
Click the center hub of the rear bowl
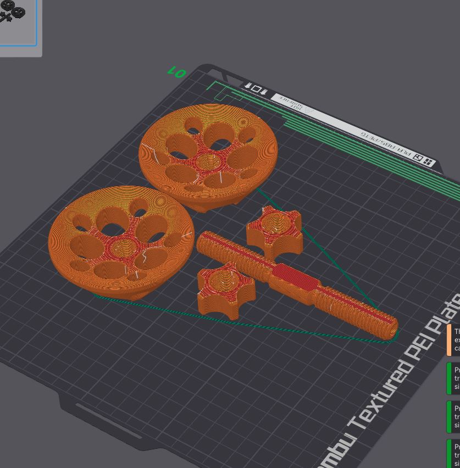pyautogui.click(x=208, y=161)
